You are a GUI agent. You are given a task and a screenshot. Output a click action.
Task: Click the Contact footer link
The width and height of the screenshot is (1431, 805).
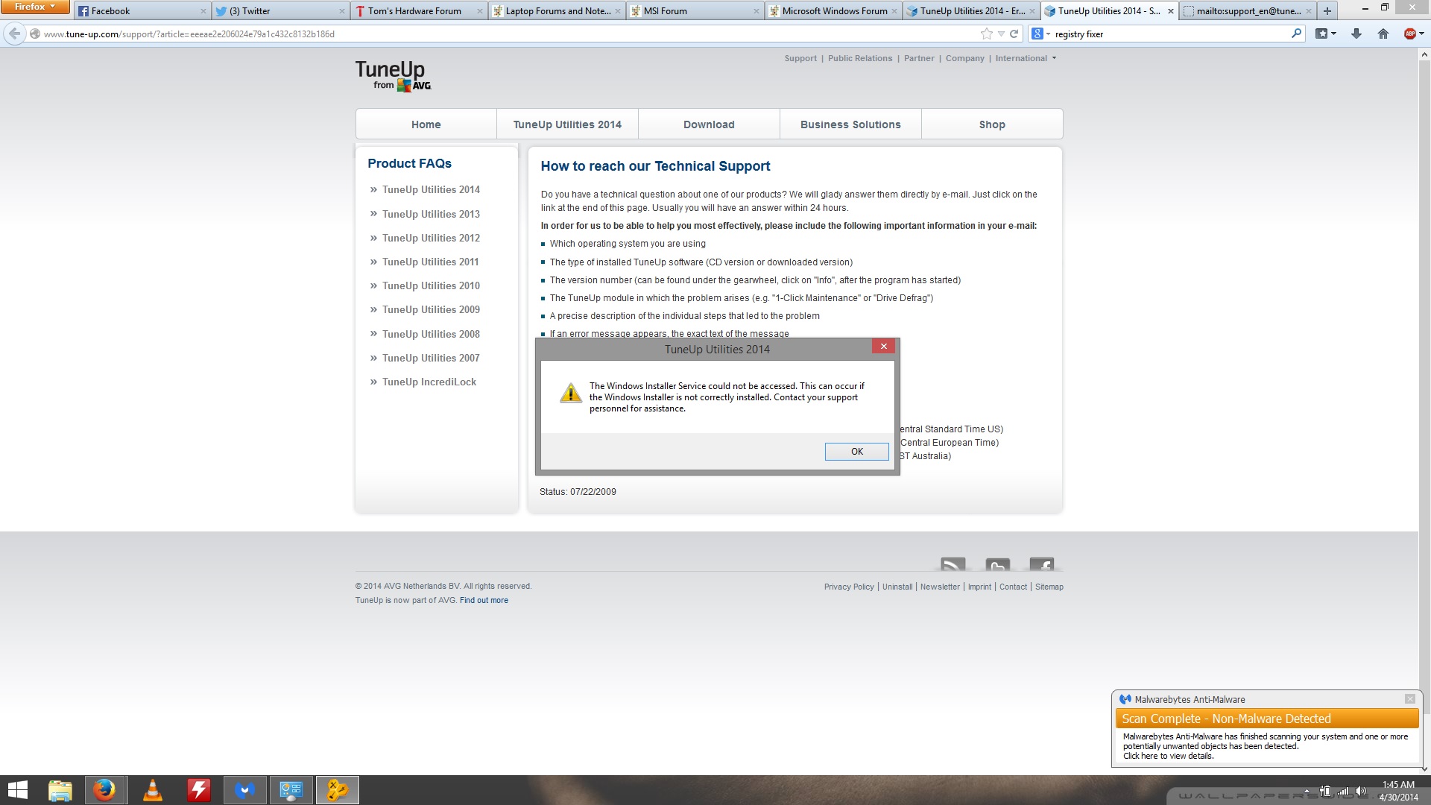pyautogui.click(x=1013, y=587)
